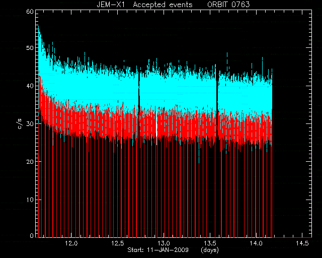Click the x-axis tick label 12.0
322x258 pixels.
(x=71, y=243)
